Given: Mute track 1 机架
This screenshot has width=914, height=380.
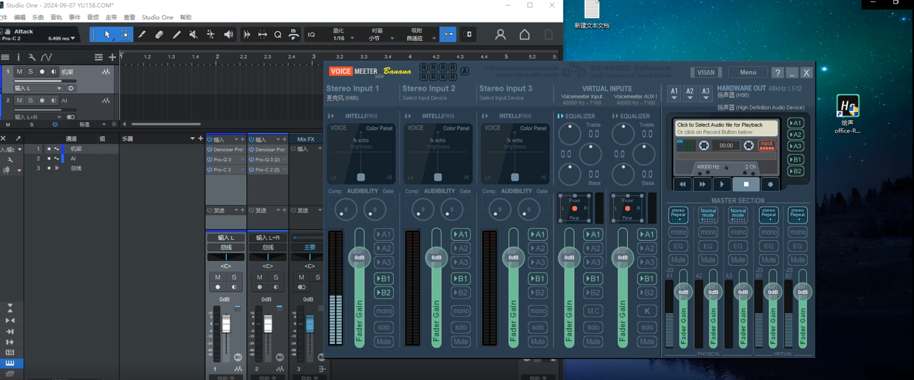Looking at the screenshot, I should pyautogui.click(x=19, y=72).
